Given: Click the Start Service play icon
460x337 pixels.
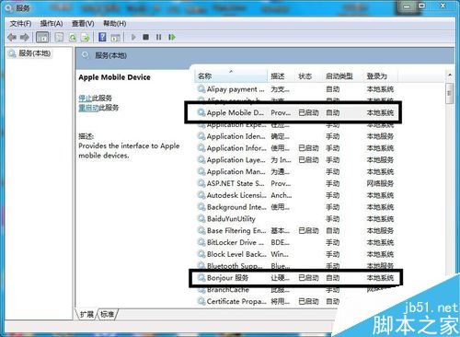Looking at the screenshot, I should pyautogui.click(x=133, y=37).
